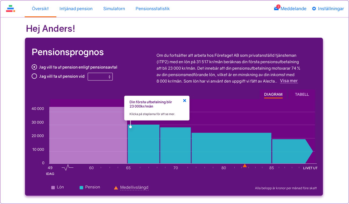Go to Simulatorn page
349x204 pixels.
(x=114, y=9)
